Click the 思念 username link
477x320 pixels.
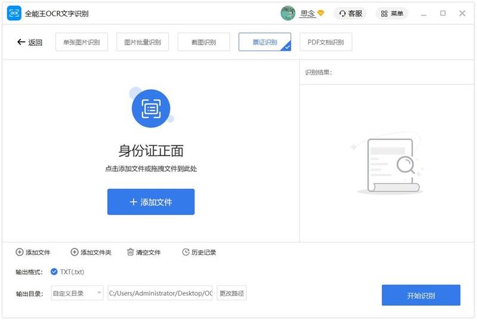tap(307, 13)
